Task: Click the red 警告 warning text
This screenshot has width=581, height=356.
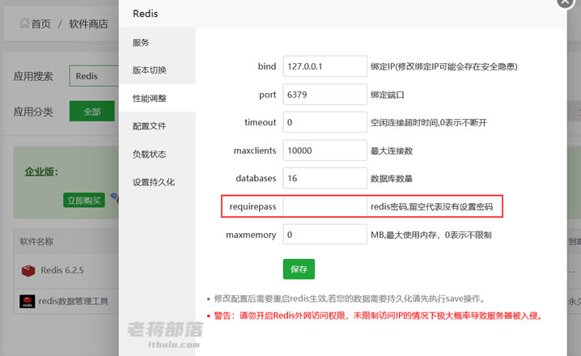Action: pyautogui.click(x=378, y=316)
